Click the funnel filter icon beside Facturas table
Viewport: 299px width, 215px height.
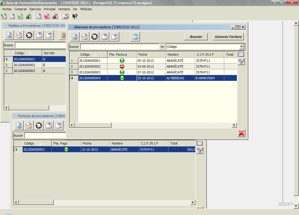coord(200,150)
